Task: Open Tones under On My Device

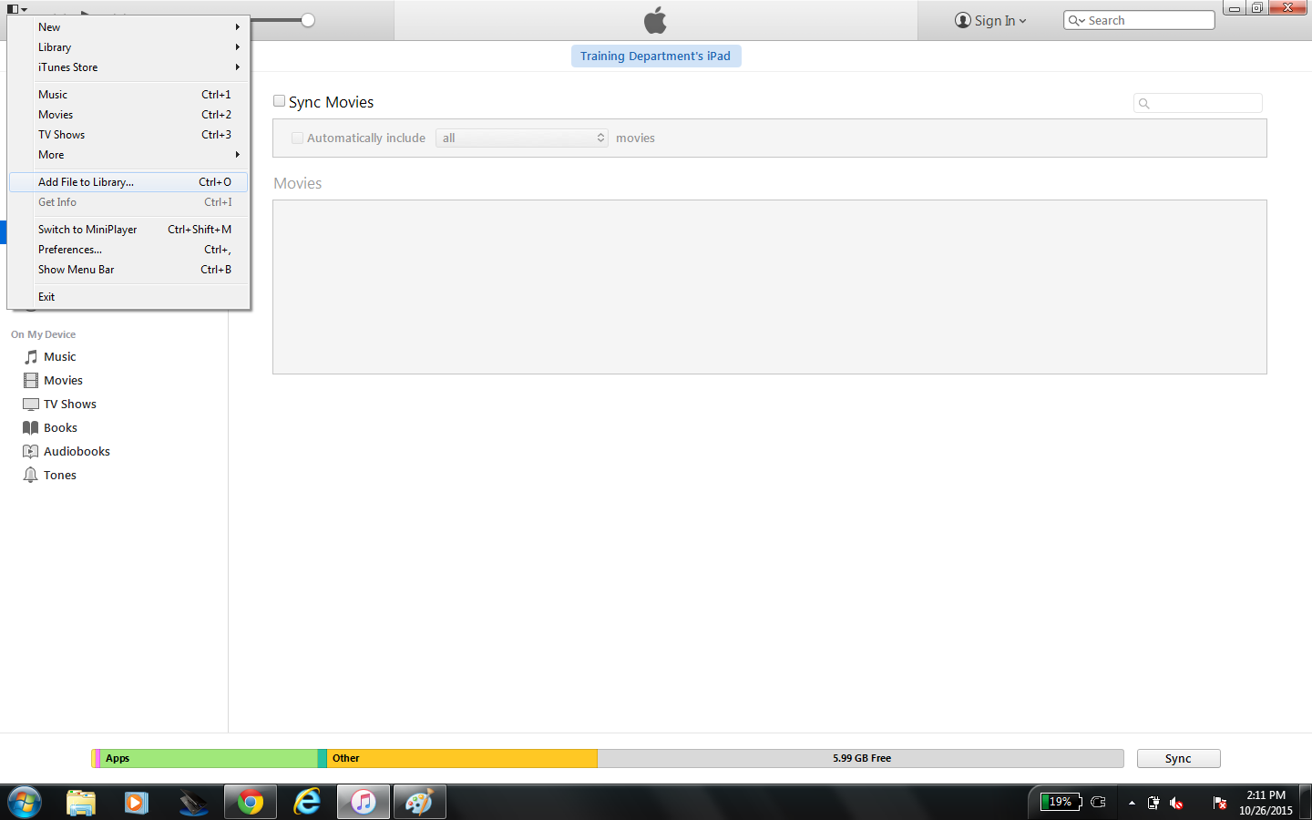Action: point(60,476)
